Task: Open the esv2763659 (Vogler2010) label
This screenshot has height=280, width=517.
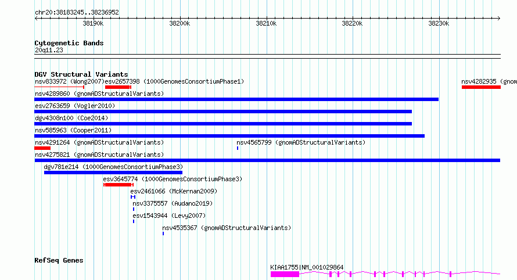Action: click(x=75, y=106)
